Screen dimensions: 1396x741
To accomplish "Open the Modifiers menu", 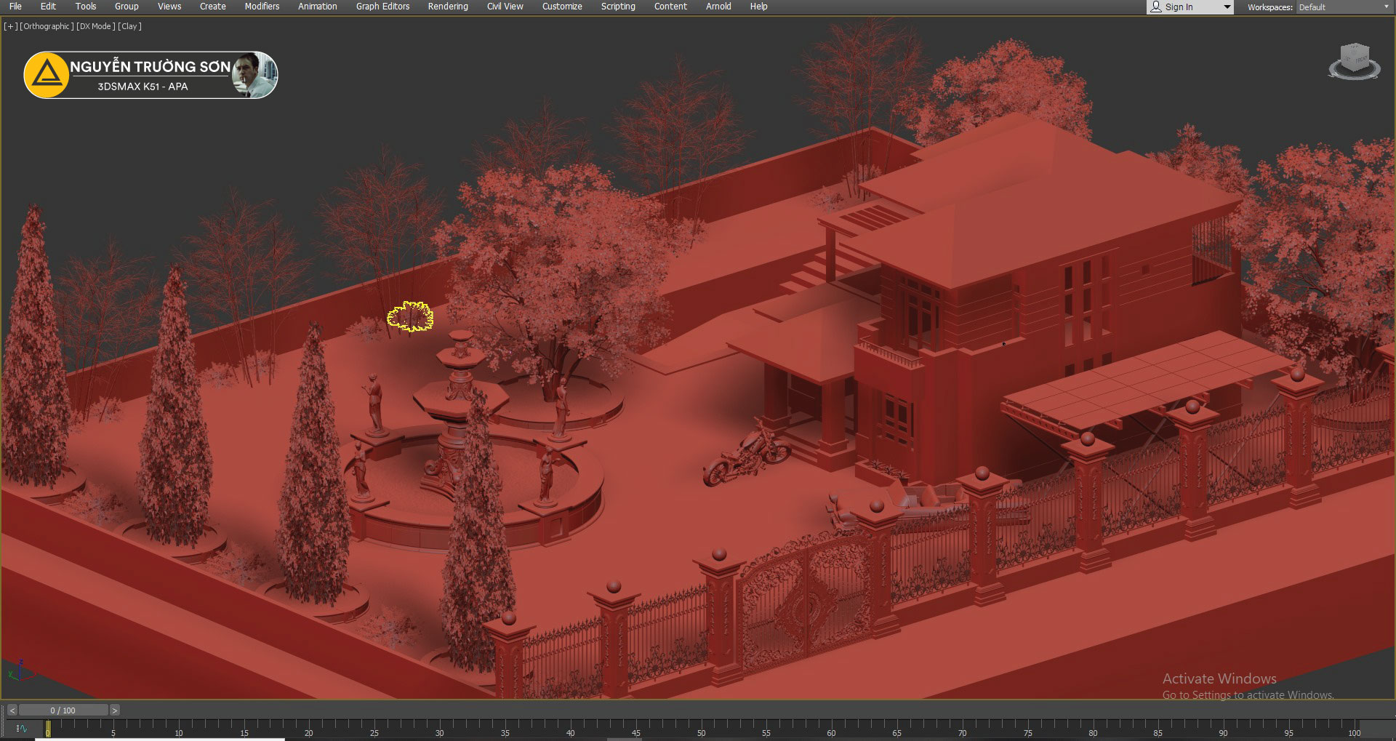I will 262,7.
